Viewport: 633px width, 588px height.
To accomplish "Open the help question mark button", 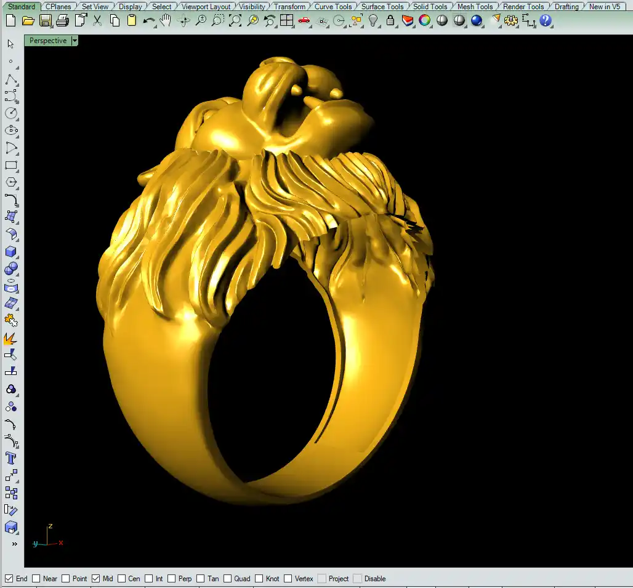I will (546, 20).
